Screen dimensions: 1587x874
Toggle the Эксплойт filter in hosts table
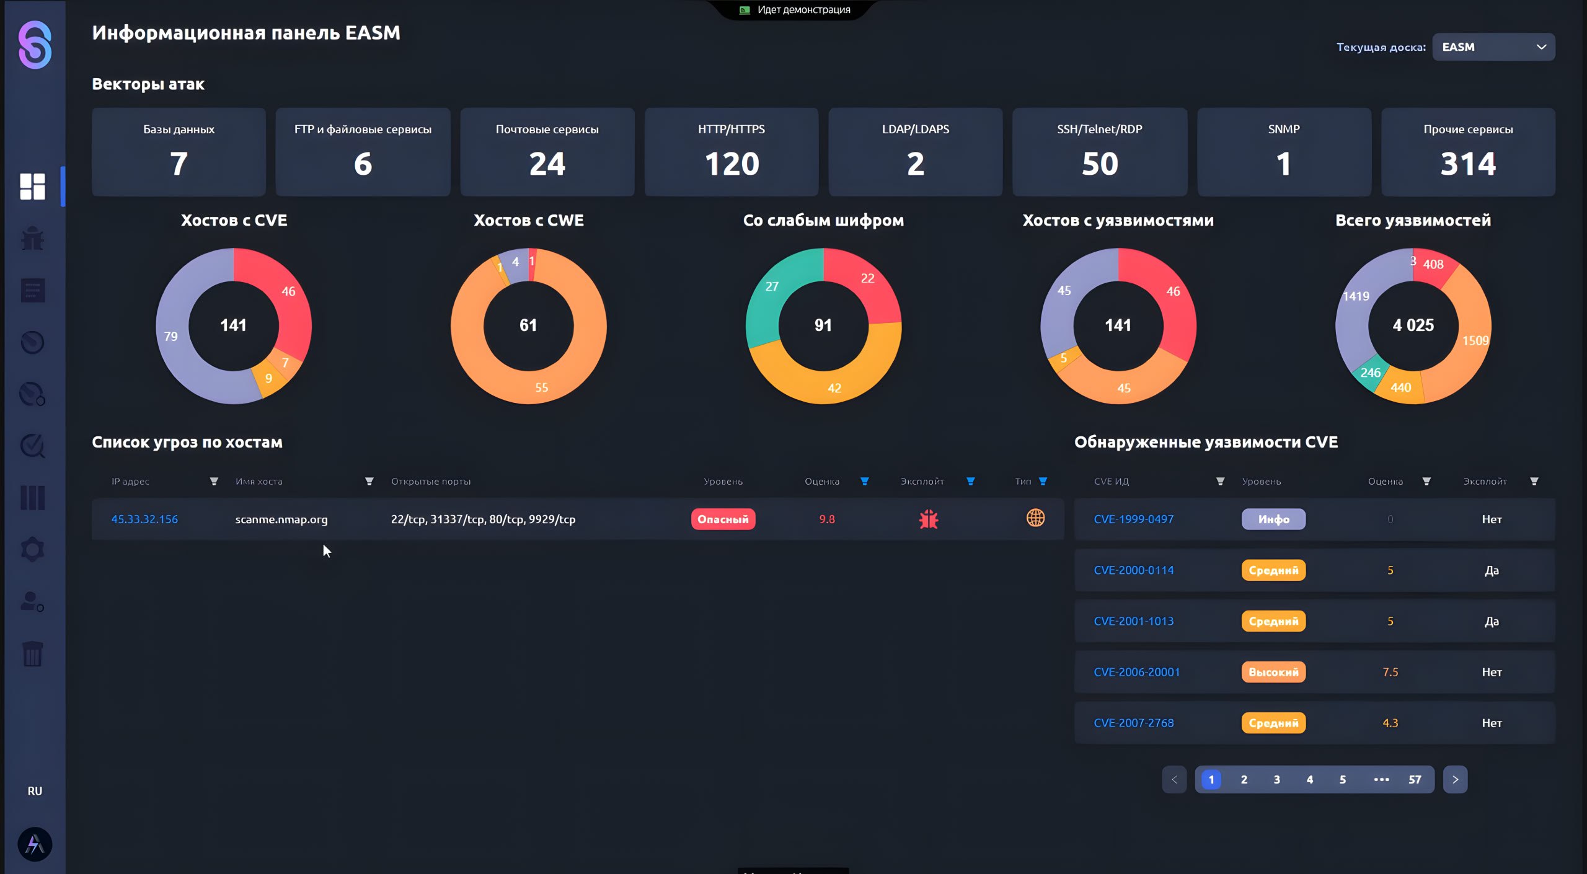971,482
